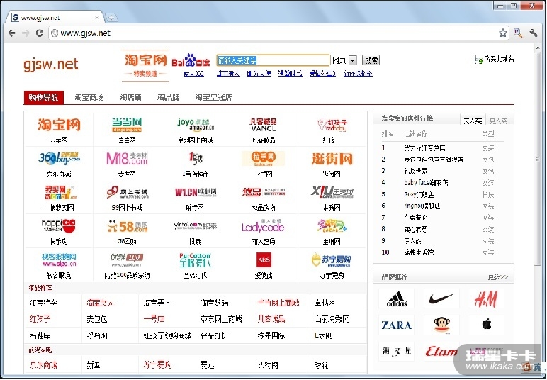Click the search submit button
This screenshot has width=547, height=380.
coord(371,60)
